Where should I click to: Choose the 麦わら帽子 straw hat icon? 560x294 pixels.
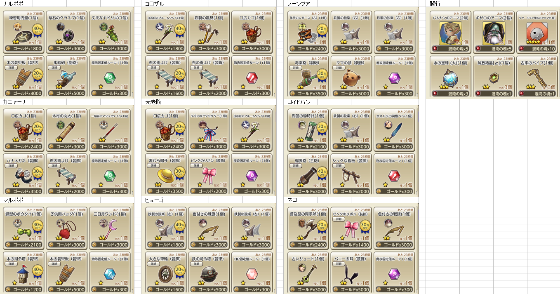pos(164,175)
